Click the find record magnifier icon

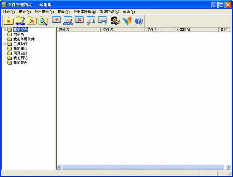pyautogui.click(x=91, y=21)
